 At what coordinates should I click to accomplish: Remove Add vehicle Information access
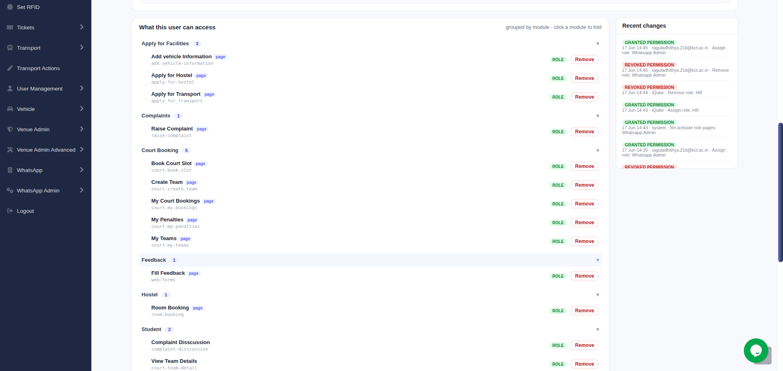tap(584, 60)
